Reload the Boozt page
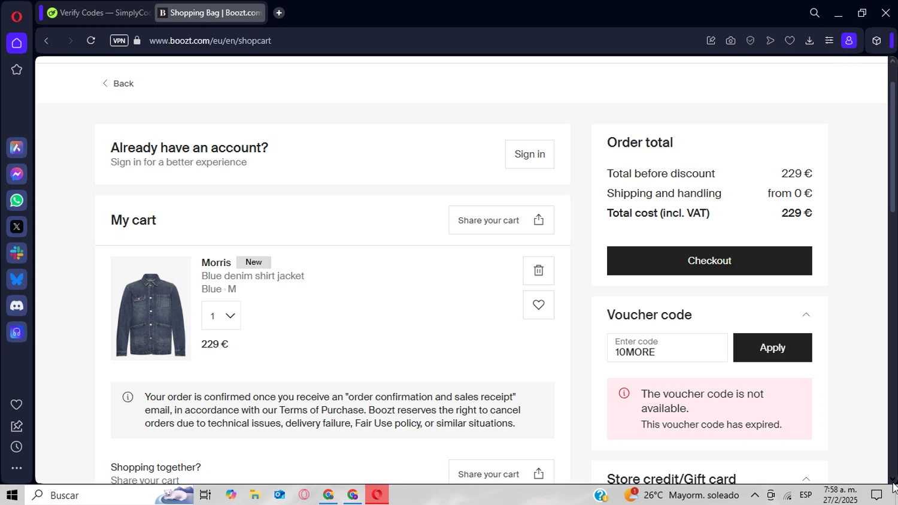 pos(91,41)
